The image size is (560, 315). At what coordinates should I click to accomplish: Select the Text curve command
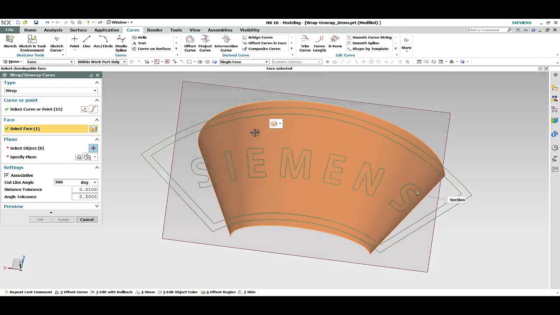[140, 43]
